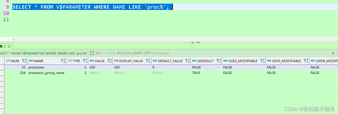The height and width of the screenshot is (114, 338).
Task: Select the cell with NUM value 234
Action: click(16, 73)
